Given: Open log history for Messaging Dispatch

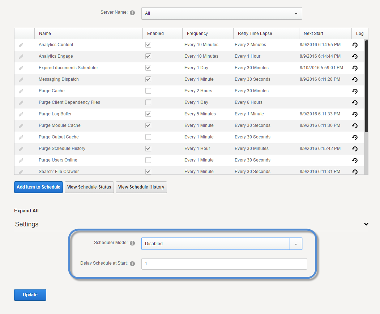Looking at the screenshot, I should (x=355, y=80).
